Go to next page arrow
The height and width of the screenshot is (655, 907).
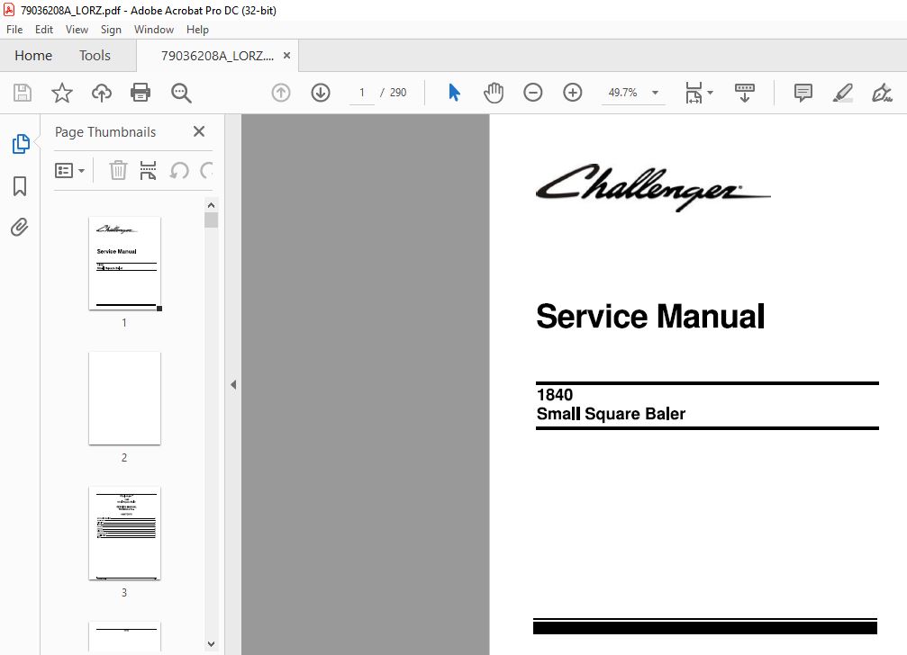click(x=321, y=93)
